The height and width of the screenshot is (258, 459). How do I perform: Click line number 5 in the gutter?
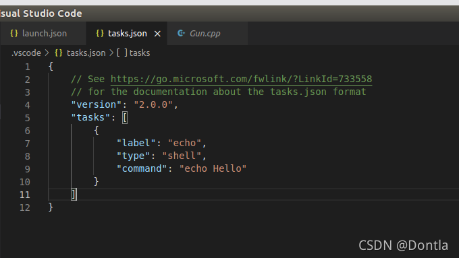pyautogui.click(x=28, y=118)
